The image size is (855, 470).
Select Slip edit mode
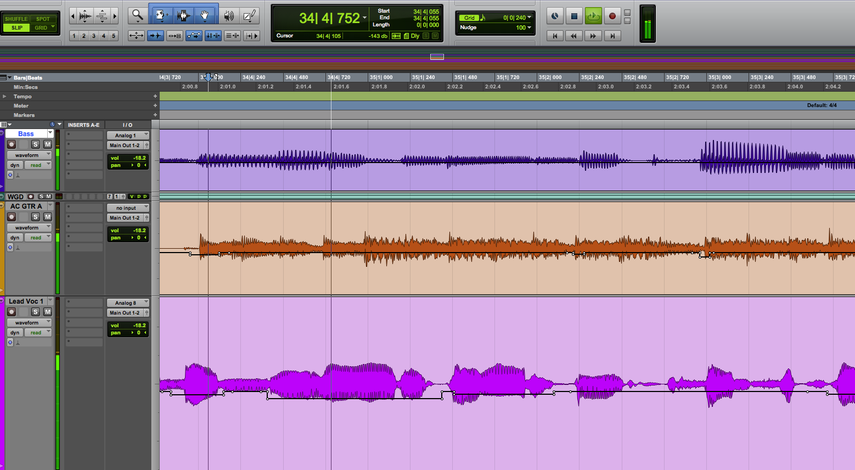pos(16,27)
